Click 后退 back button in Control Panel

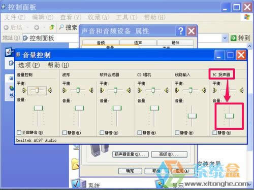(13, 27)
